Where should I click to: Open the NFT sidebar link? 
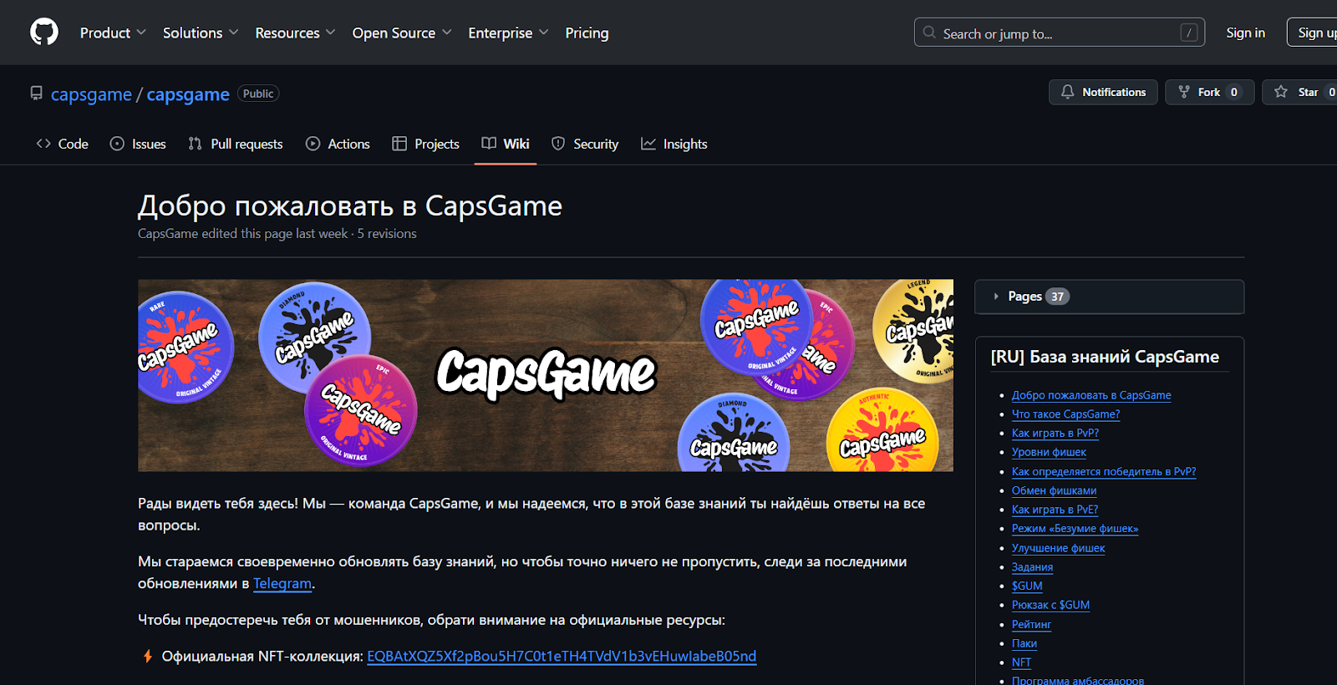(1021, 662)
